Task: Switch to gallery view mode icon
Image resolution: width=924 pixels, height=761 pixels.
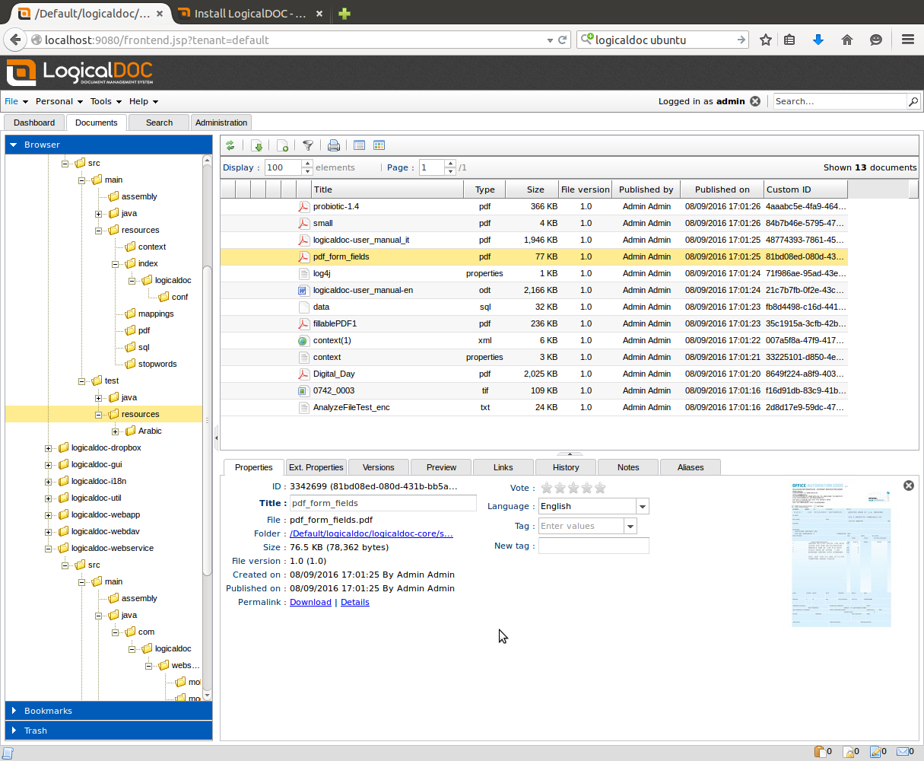Action: (379, 146)
